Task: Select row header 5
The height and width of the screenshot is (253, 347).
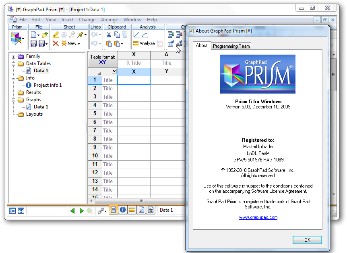Action: pos(95,114)
